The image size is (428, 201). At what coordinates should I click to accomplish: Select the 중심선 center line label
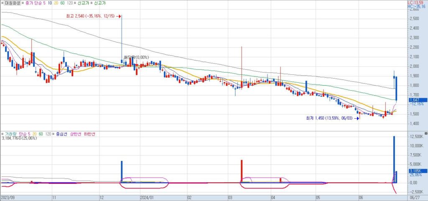pos(61,134)
